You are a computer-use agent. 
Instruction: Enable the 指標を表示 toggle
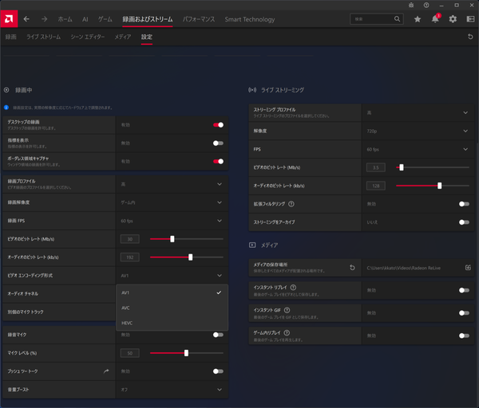coord(218,143)
